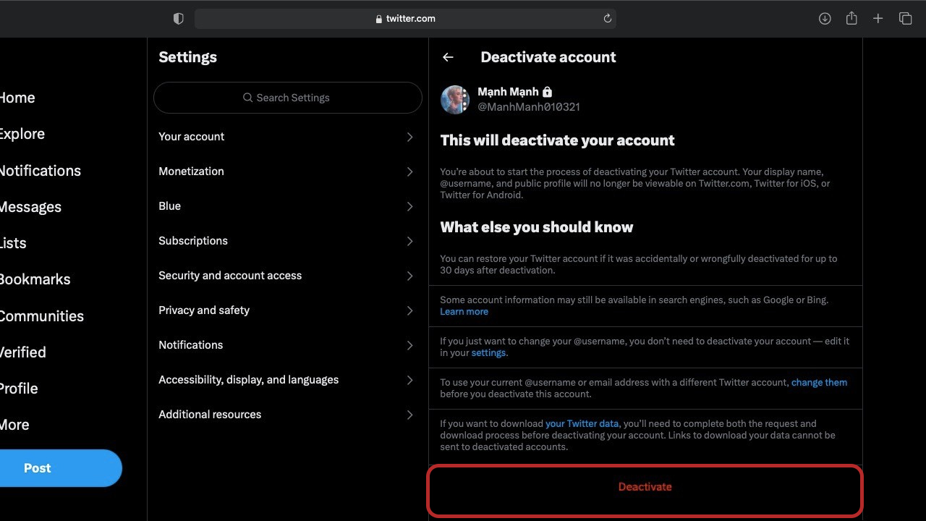
Task: Go to Explore in left navigation
Action: (22, 134)
